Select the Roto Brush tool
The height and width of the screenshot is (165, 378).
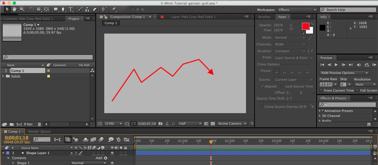[104, 9]
